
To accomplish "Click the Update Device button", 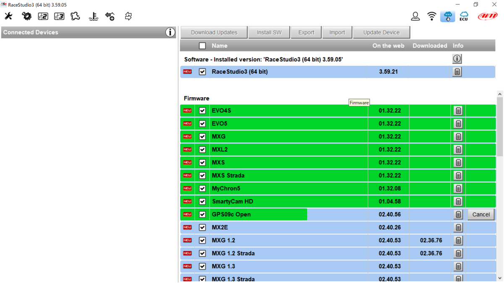I will coord(381,32).
